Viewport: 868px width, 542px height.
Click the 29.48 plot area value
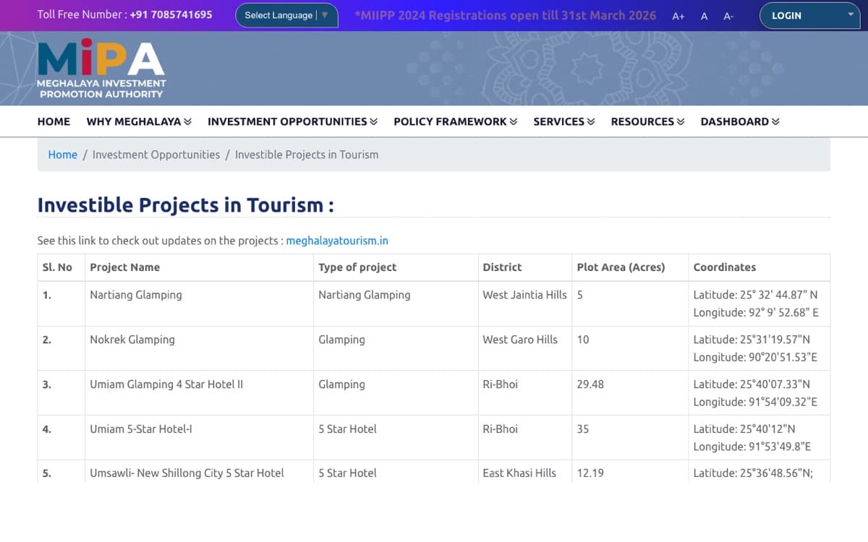[590, 384]
